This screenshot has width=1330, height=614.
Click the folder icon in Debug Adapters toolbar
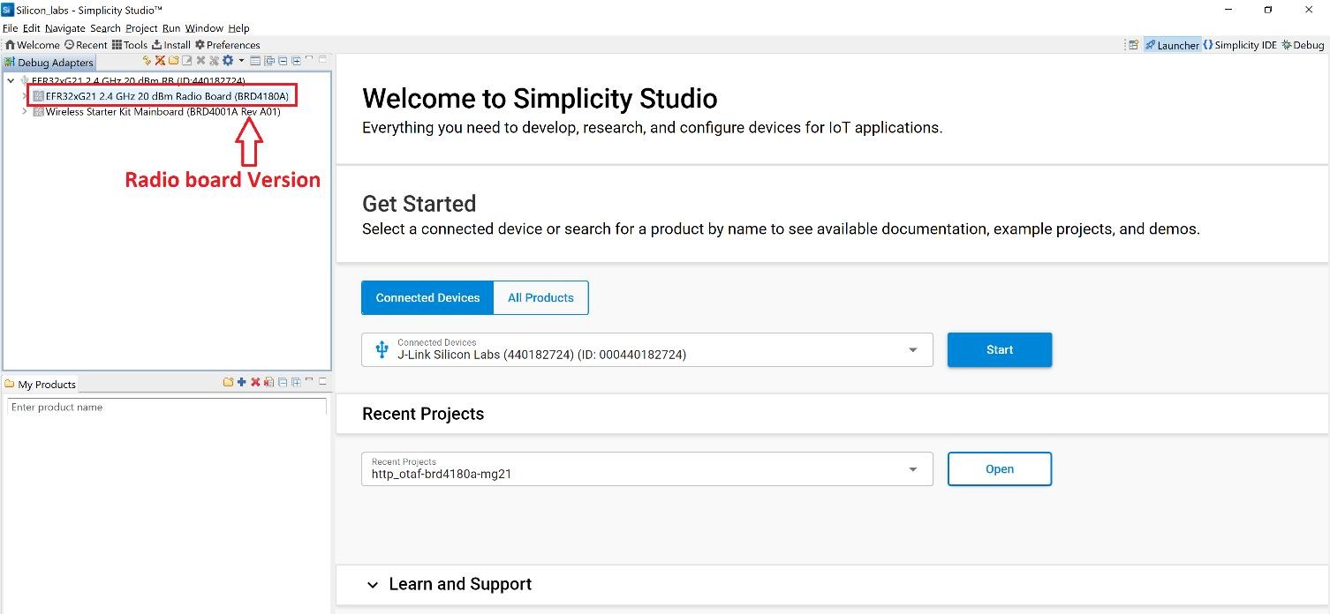pos(174,61)
